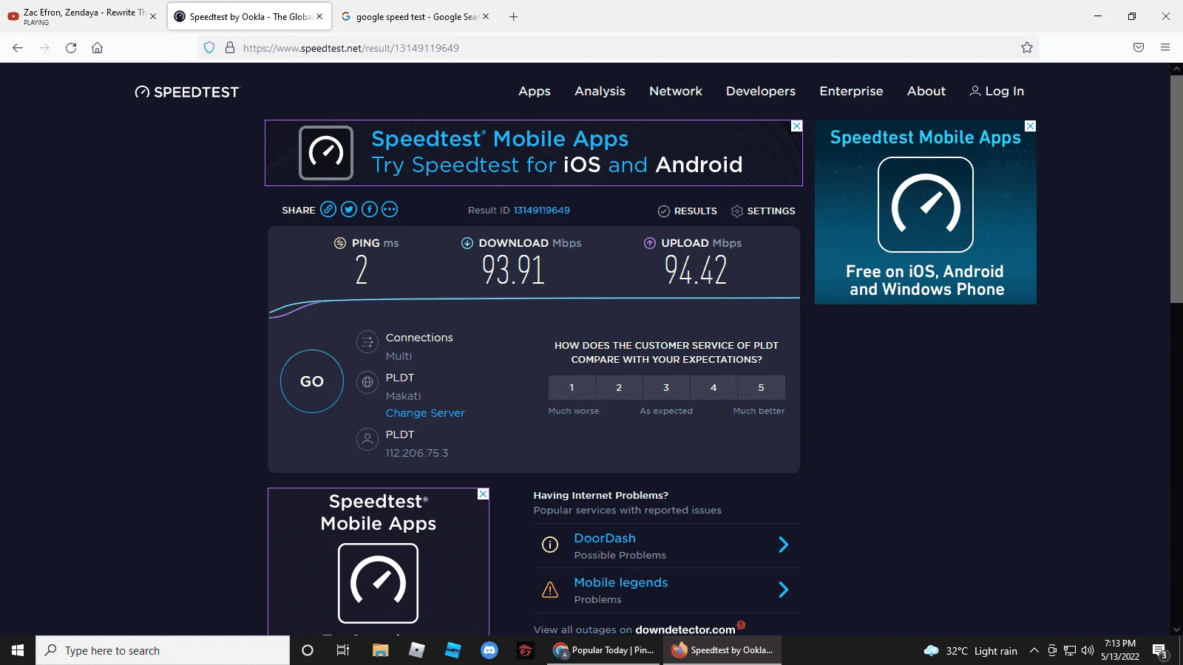Open a new browser tab
Image resolution: width=1183 pixels, height=665 pixels.
[x=513, y=16]
